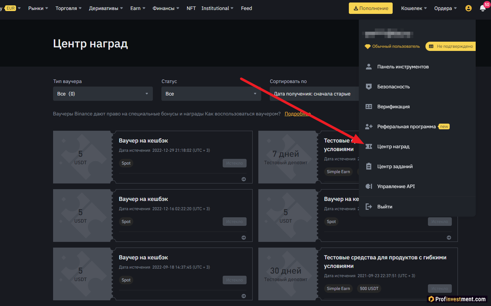Click the logout icon next to Выйти

[369, 207]
